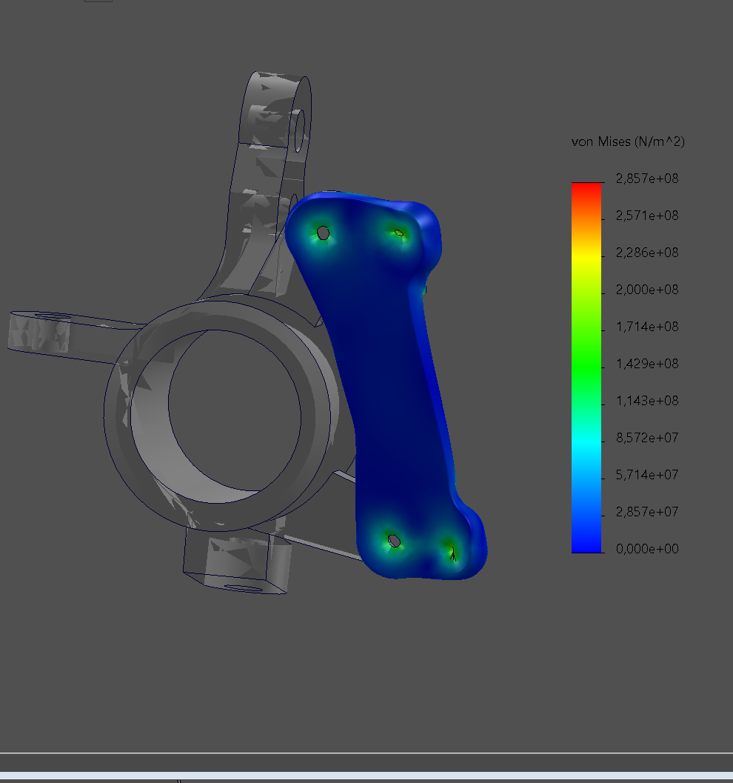This screenshot has width=733, height=783.
Task: Select the hole in the knuckle's top arm
Action: point(299,130)
